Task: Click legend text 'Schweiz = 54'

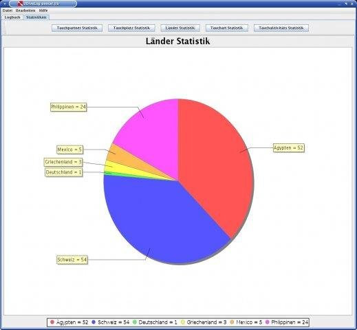Action: [113, 322]
